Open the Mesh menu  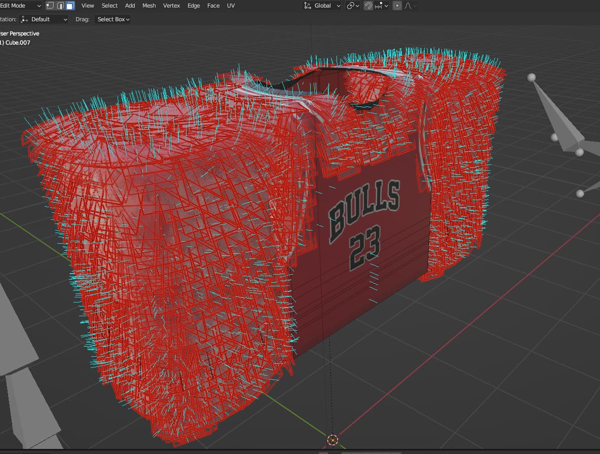tap(148, 6)
